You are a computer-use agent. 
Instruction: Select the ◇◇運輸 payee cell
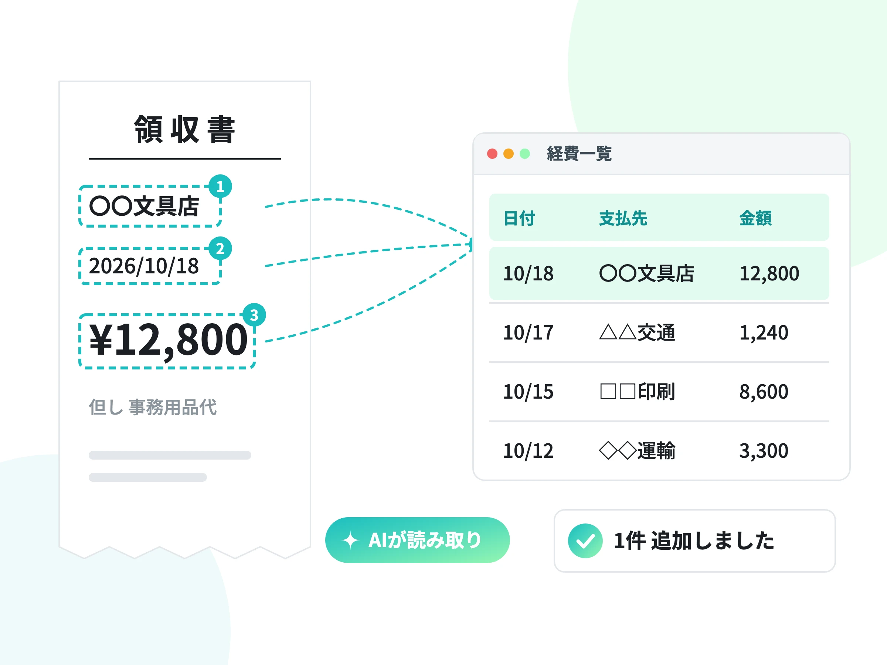click(x=637, y=451)
